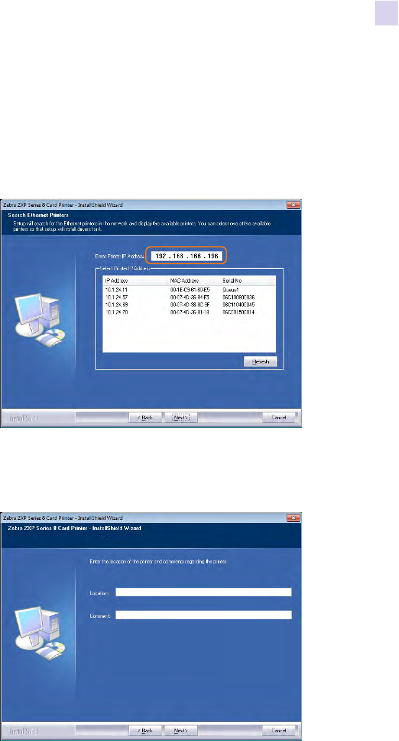This screenshot has height=741, width=399.
Task: Click serial number 06C091500014
Action: [238, 312]
